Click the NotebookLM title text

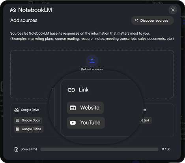tap(35, 10)
